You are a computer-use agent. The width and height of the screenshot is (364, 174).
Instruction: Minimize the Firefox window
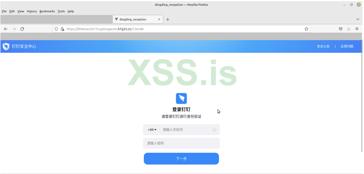[x=344, y=5]
